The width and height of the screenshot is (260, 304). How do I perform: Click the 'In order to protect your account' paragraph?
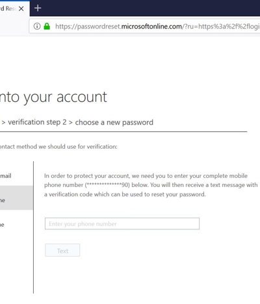coord(151,185)
